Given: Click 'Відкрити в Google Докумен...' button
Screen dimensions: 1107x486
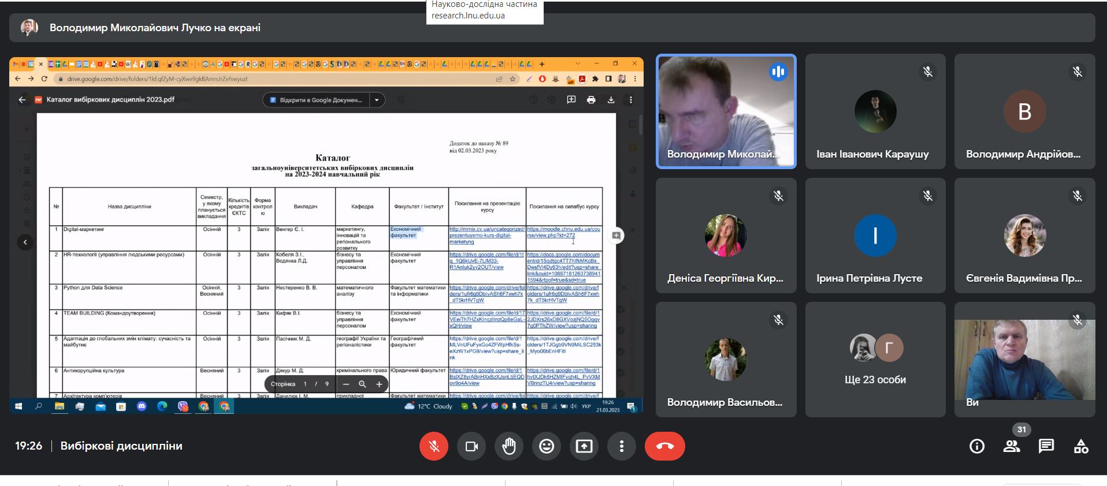Looking at the screenshot, I should (x=315, y=100).
